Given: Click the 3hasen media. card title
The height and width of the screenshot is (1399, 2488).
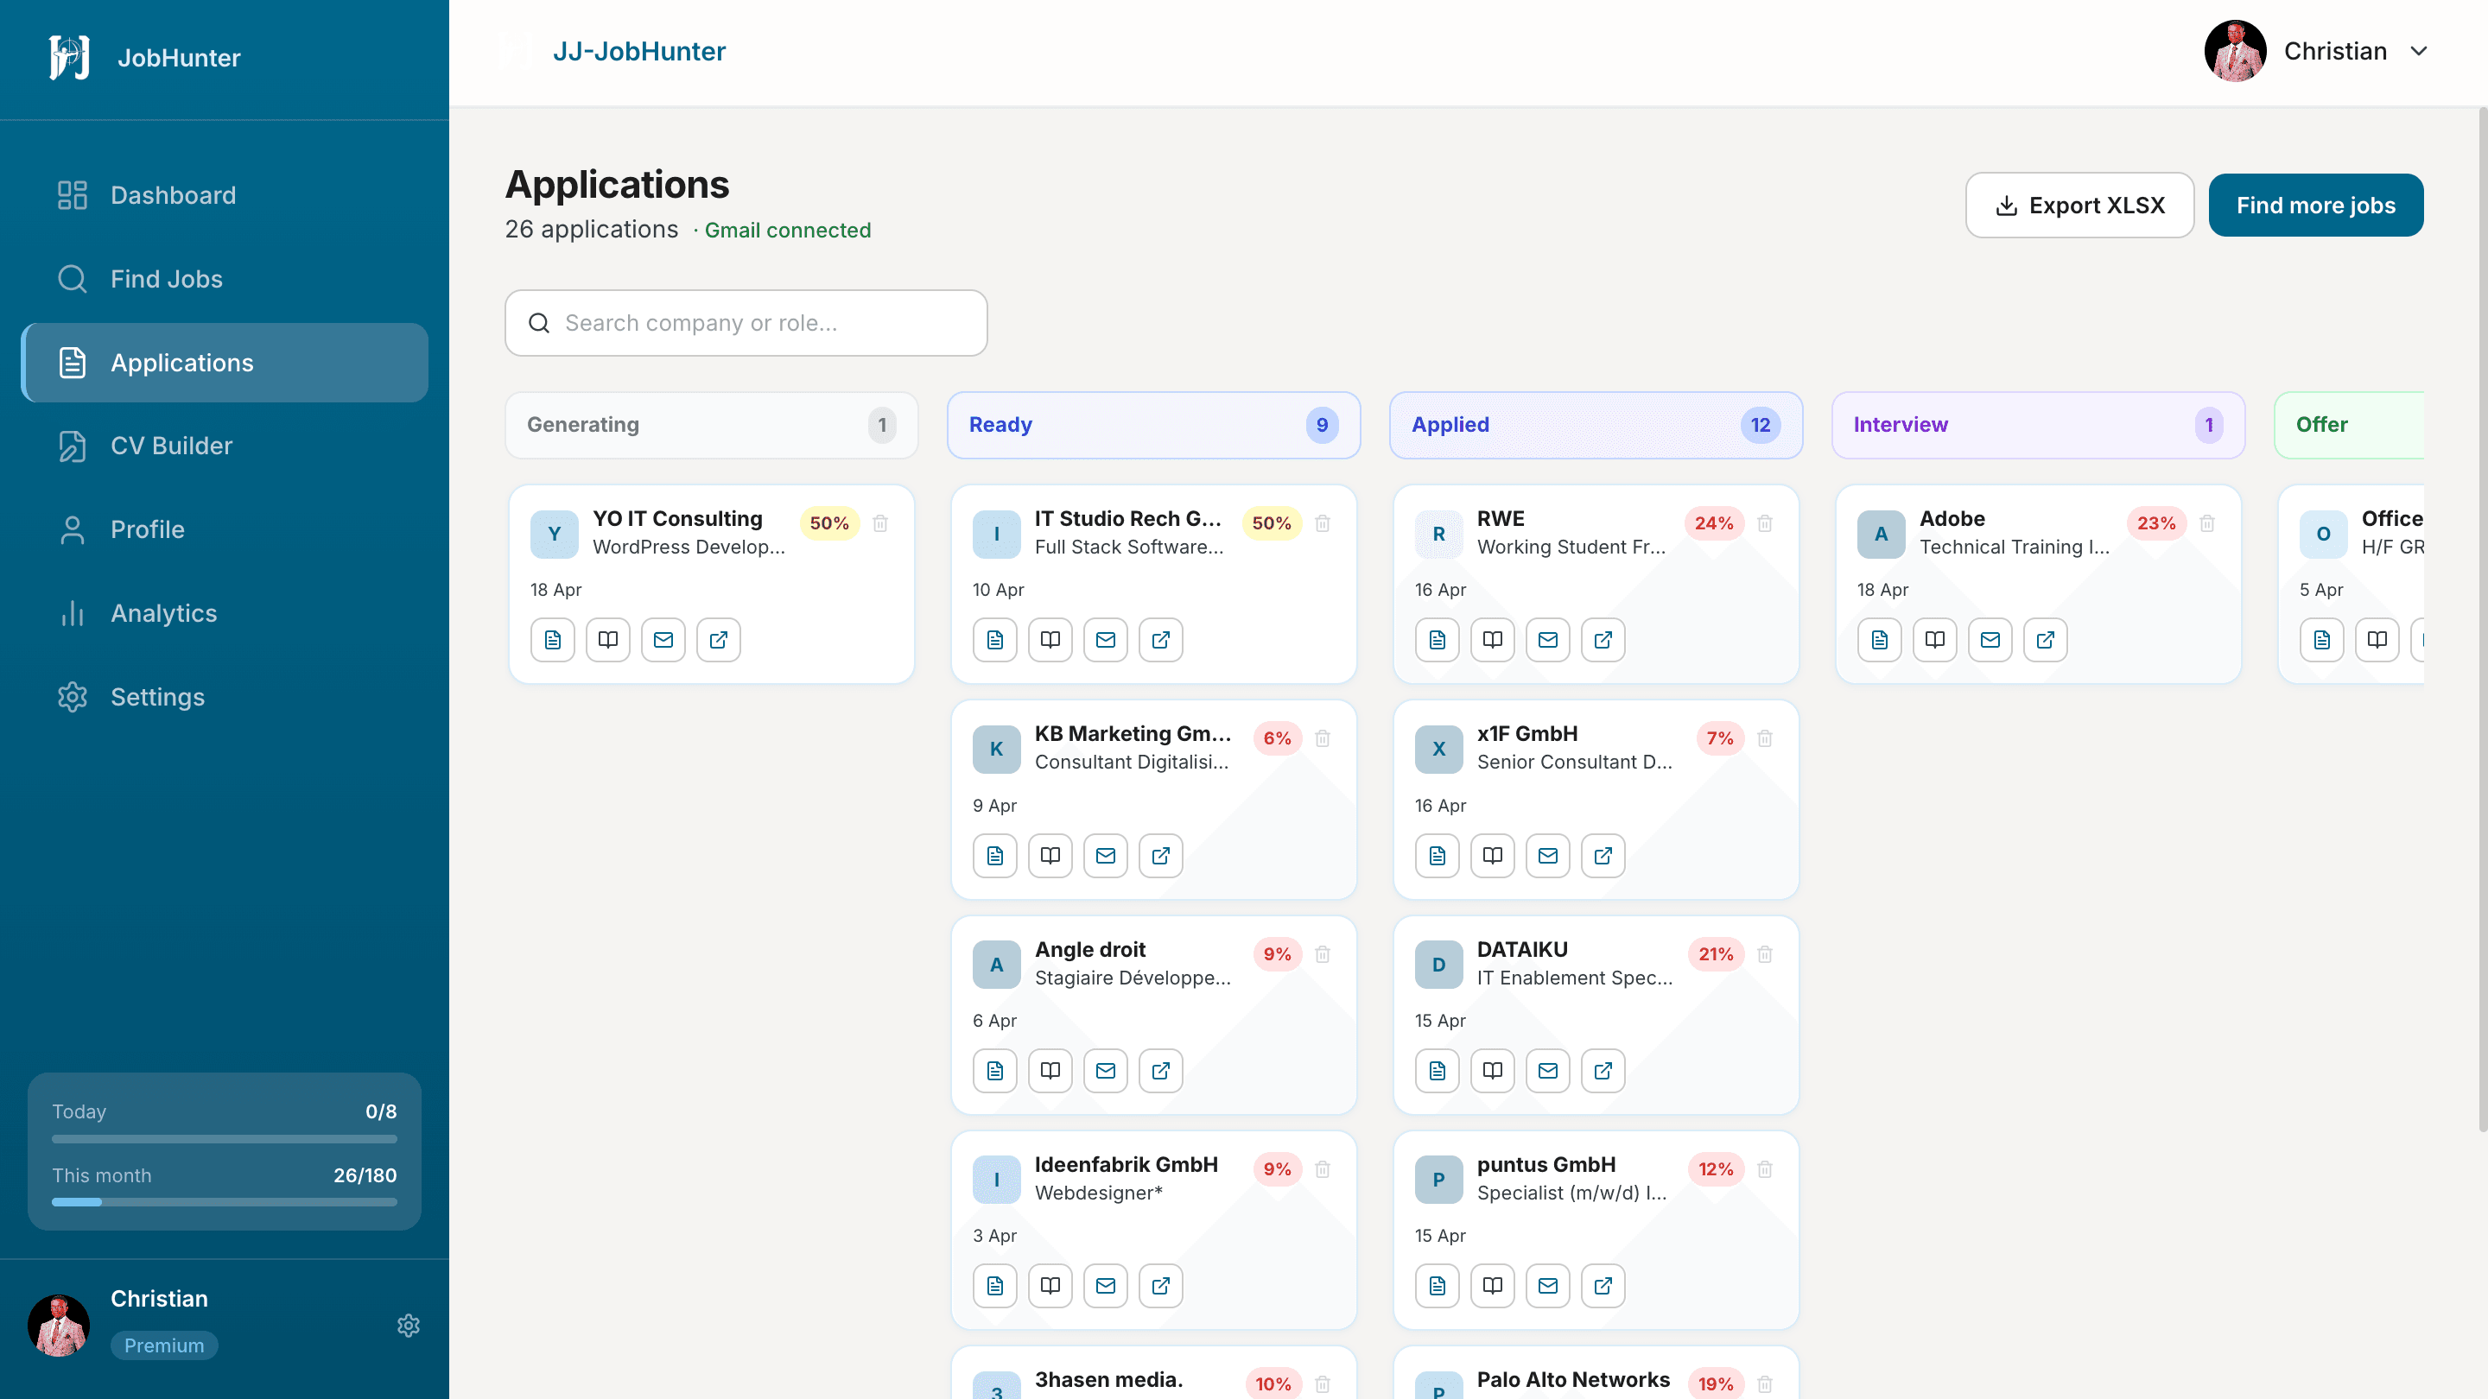Looking at the screenshot, I should pyautogui.click(x=1108, y=1381).
